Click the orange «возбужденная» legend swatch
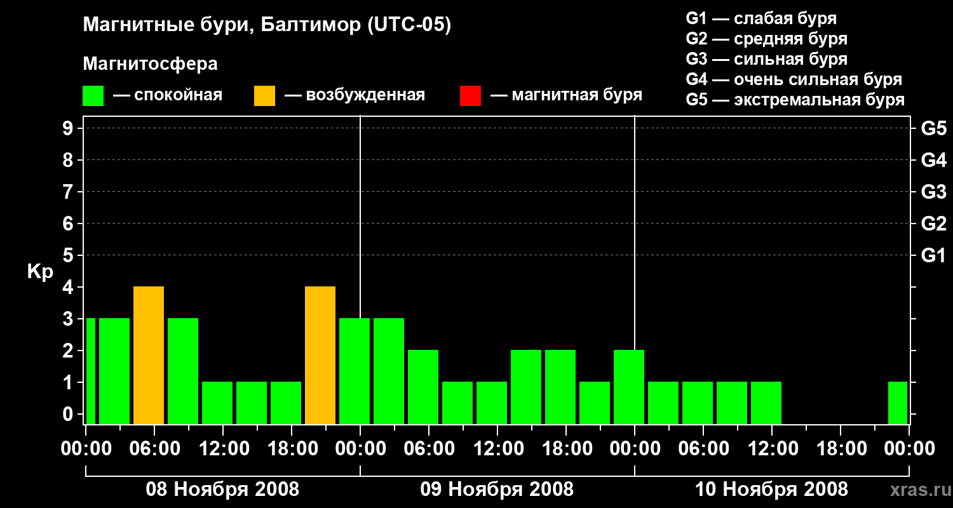Viewport: 953px width, 508px height. point(265,96)
